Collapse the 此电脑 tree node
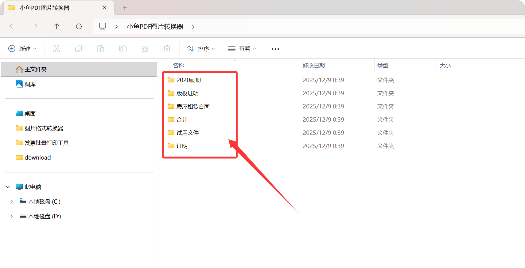525x268 pixels. pos(8,187)
